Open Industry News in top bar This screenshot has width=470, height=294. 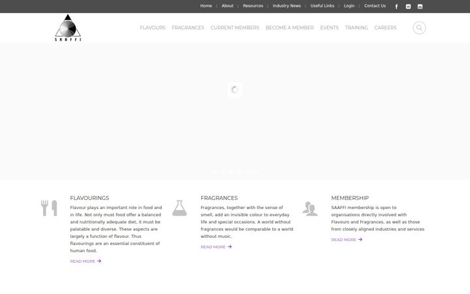click(x=287, y=6)
